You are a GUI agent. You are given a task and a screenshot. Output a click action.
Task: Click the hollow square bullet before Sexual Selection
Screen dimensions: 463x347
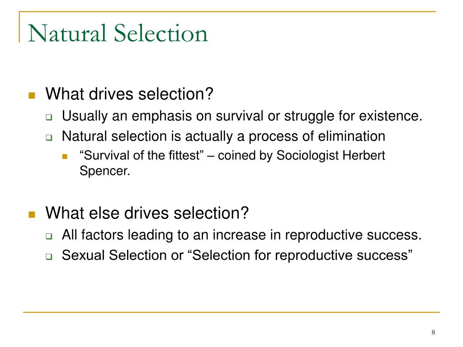49,257
